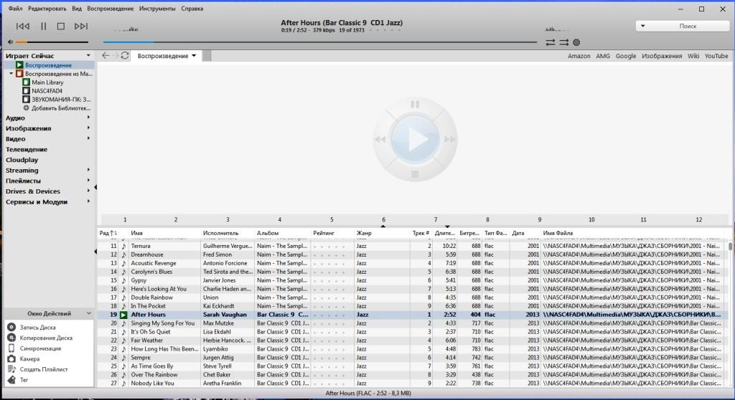Click the Запись Диска disc icon
Screen dimensions: 735x400
click(11, 327)
